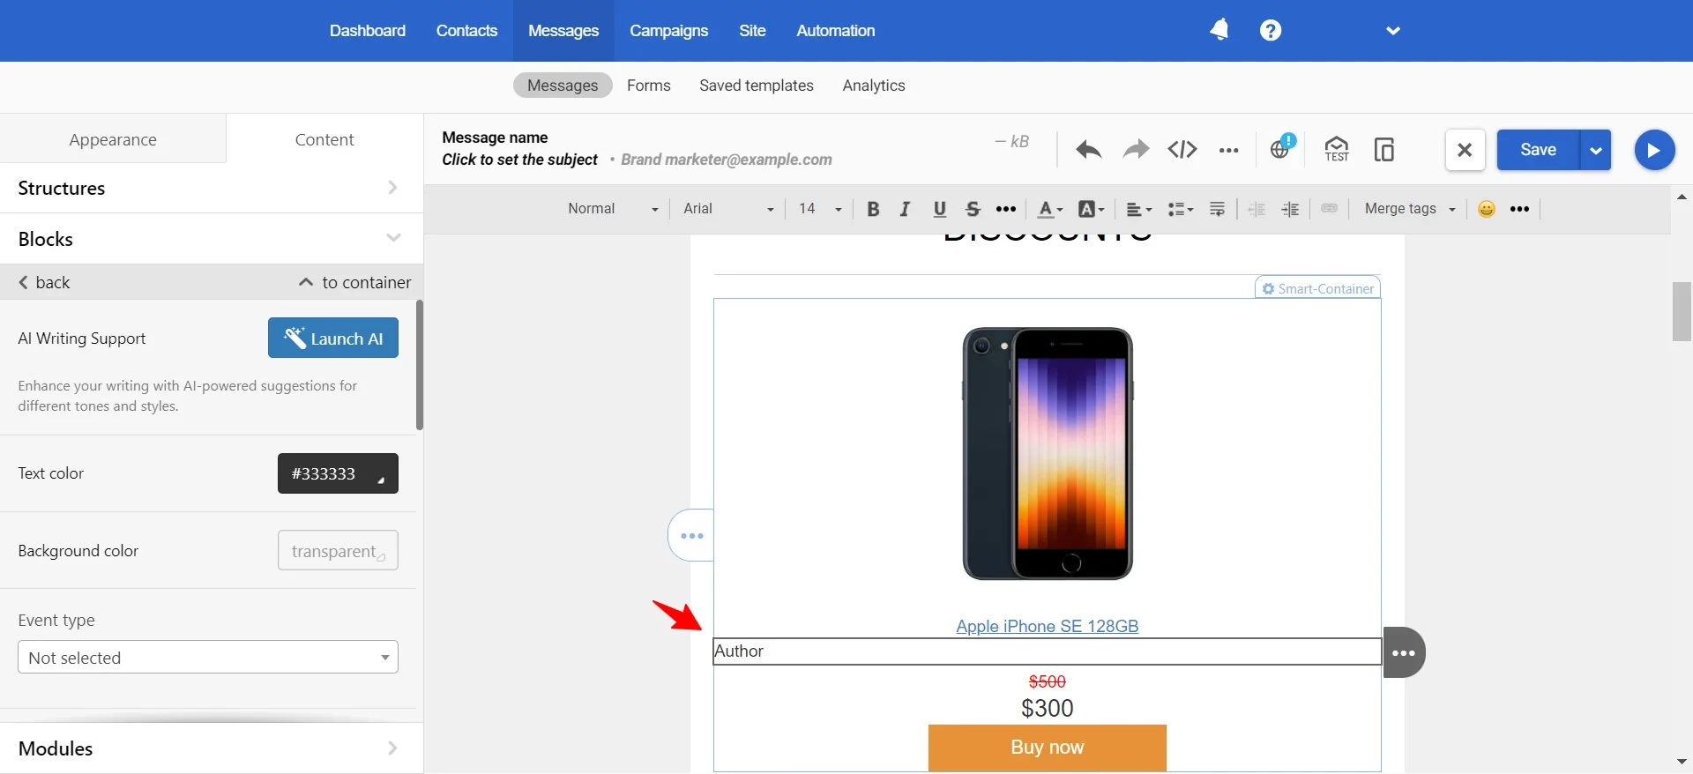Open the Automation menu
This screenshot has height=774, width=1693.
836,31
